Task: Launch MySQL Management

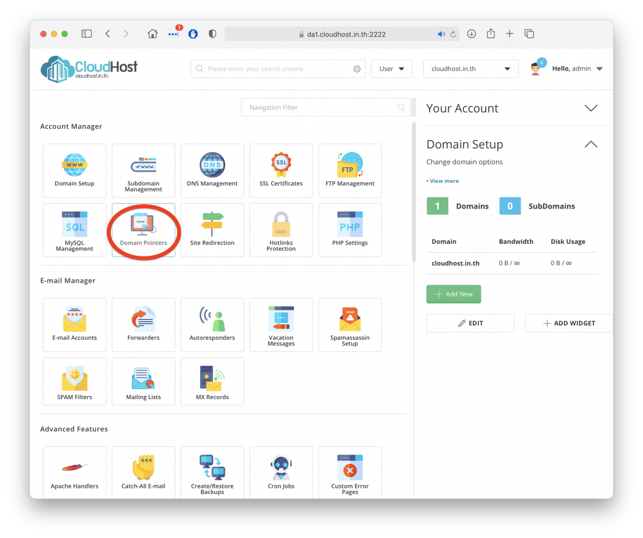Action: coord(75,229)
